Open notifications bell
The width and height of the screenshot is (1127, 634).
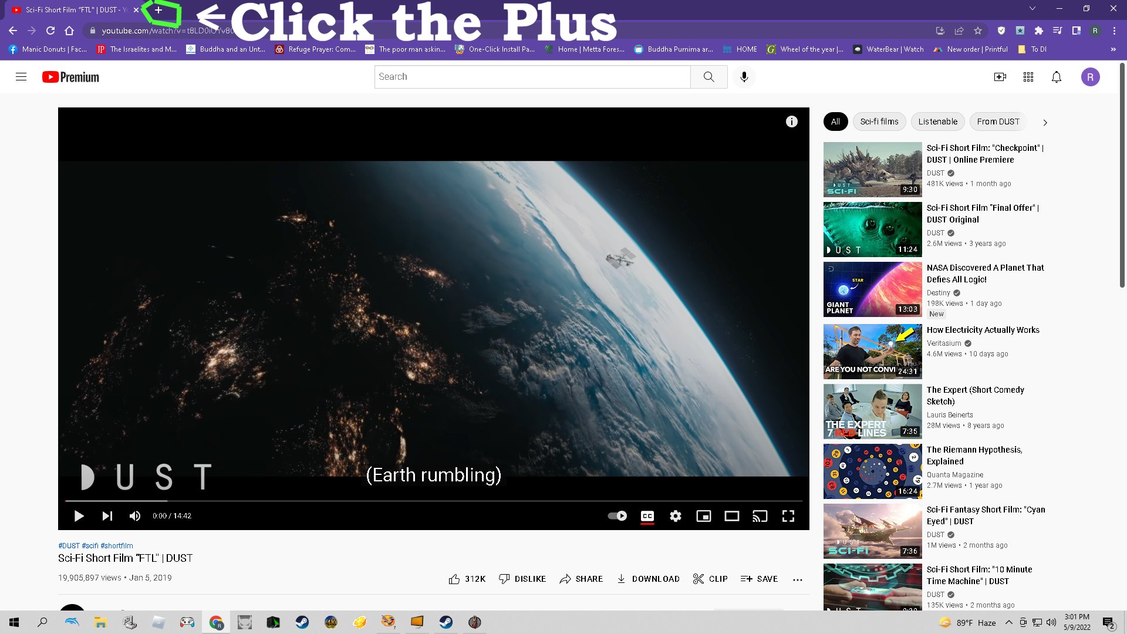[x=1057, y=77]
